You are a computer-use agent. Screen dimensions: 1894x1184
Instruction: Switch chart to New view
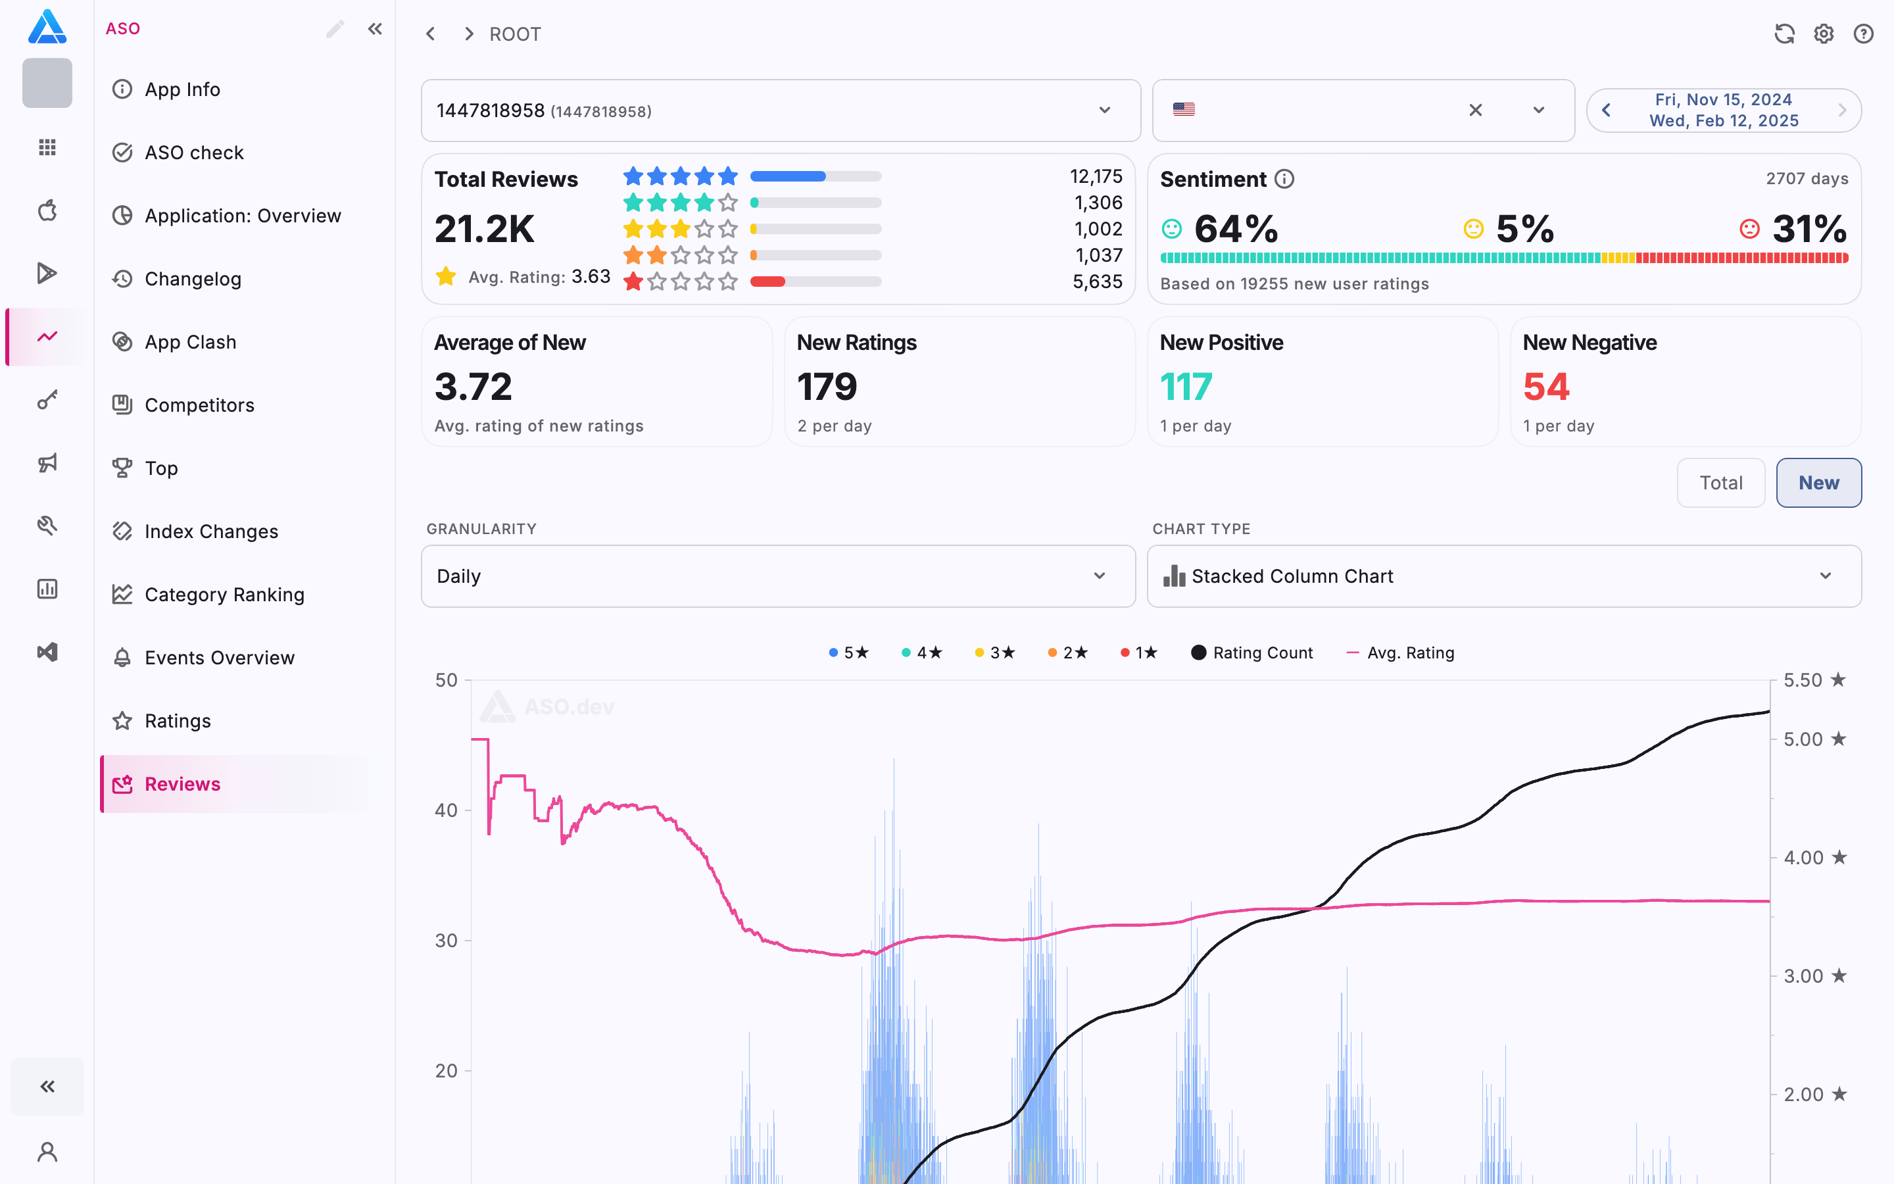click(x=1818, y=483)
